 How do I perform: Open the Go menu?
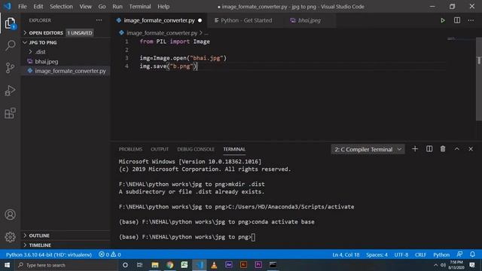coord(102,7)
